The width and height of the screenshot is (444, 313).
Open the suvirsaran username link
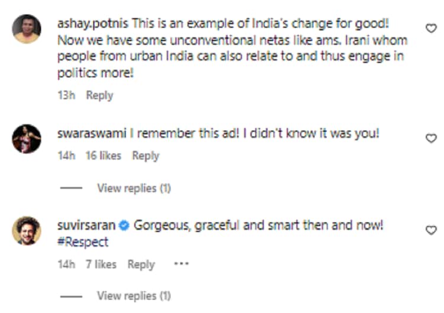86,225
